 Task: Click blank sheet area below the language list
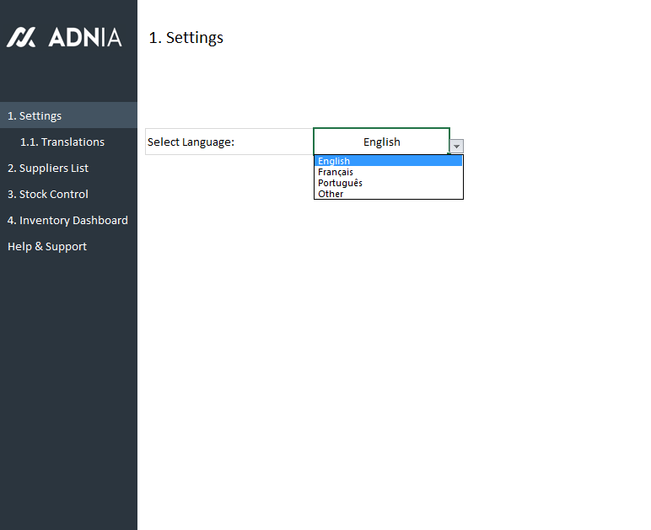tap(388, 337)
